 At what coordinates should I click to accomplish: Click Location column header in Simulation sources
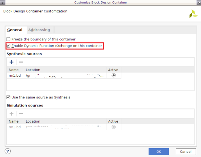[65, 121]
